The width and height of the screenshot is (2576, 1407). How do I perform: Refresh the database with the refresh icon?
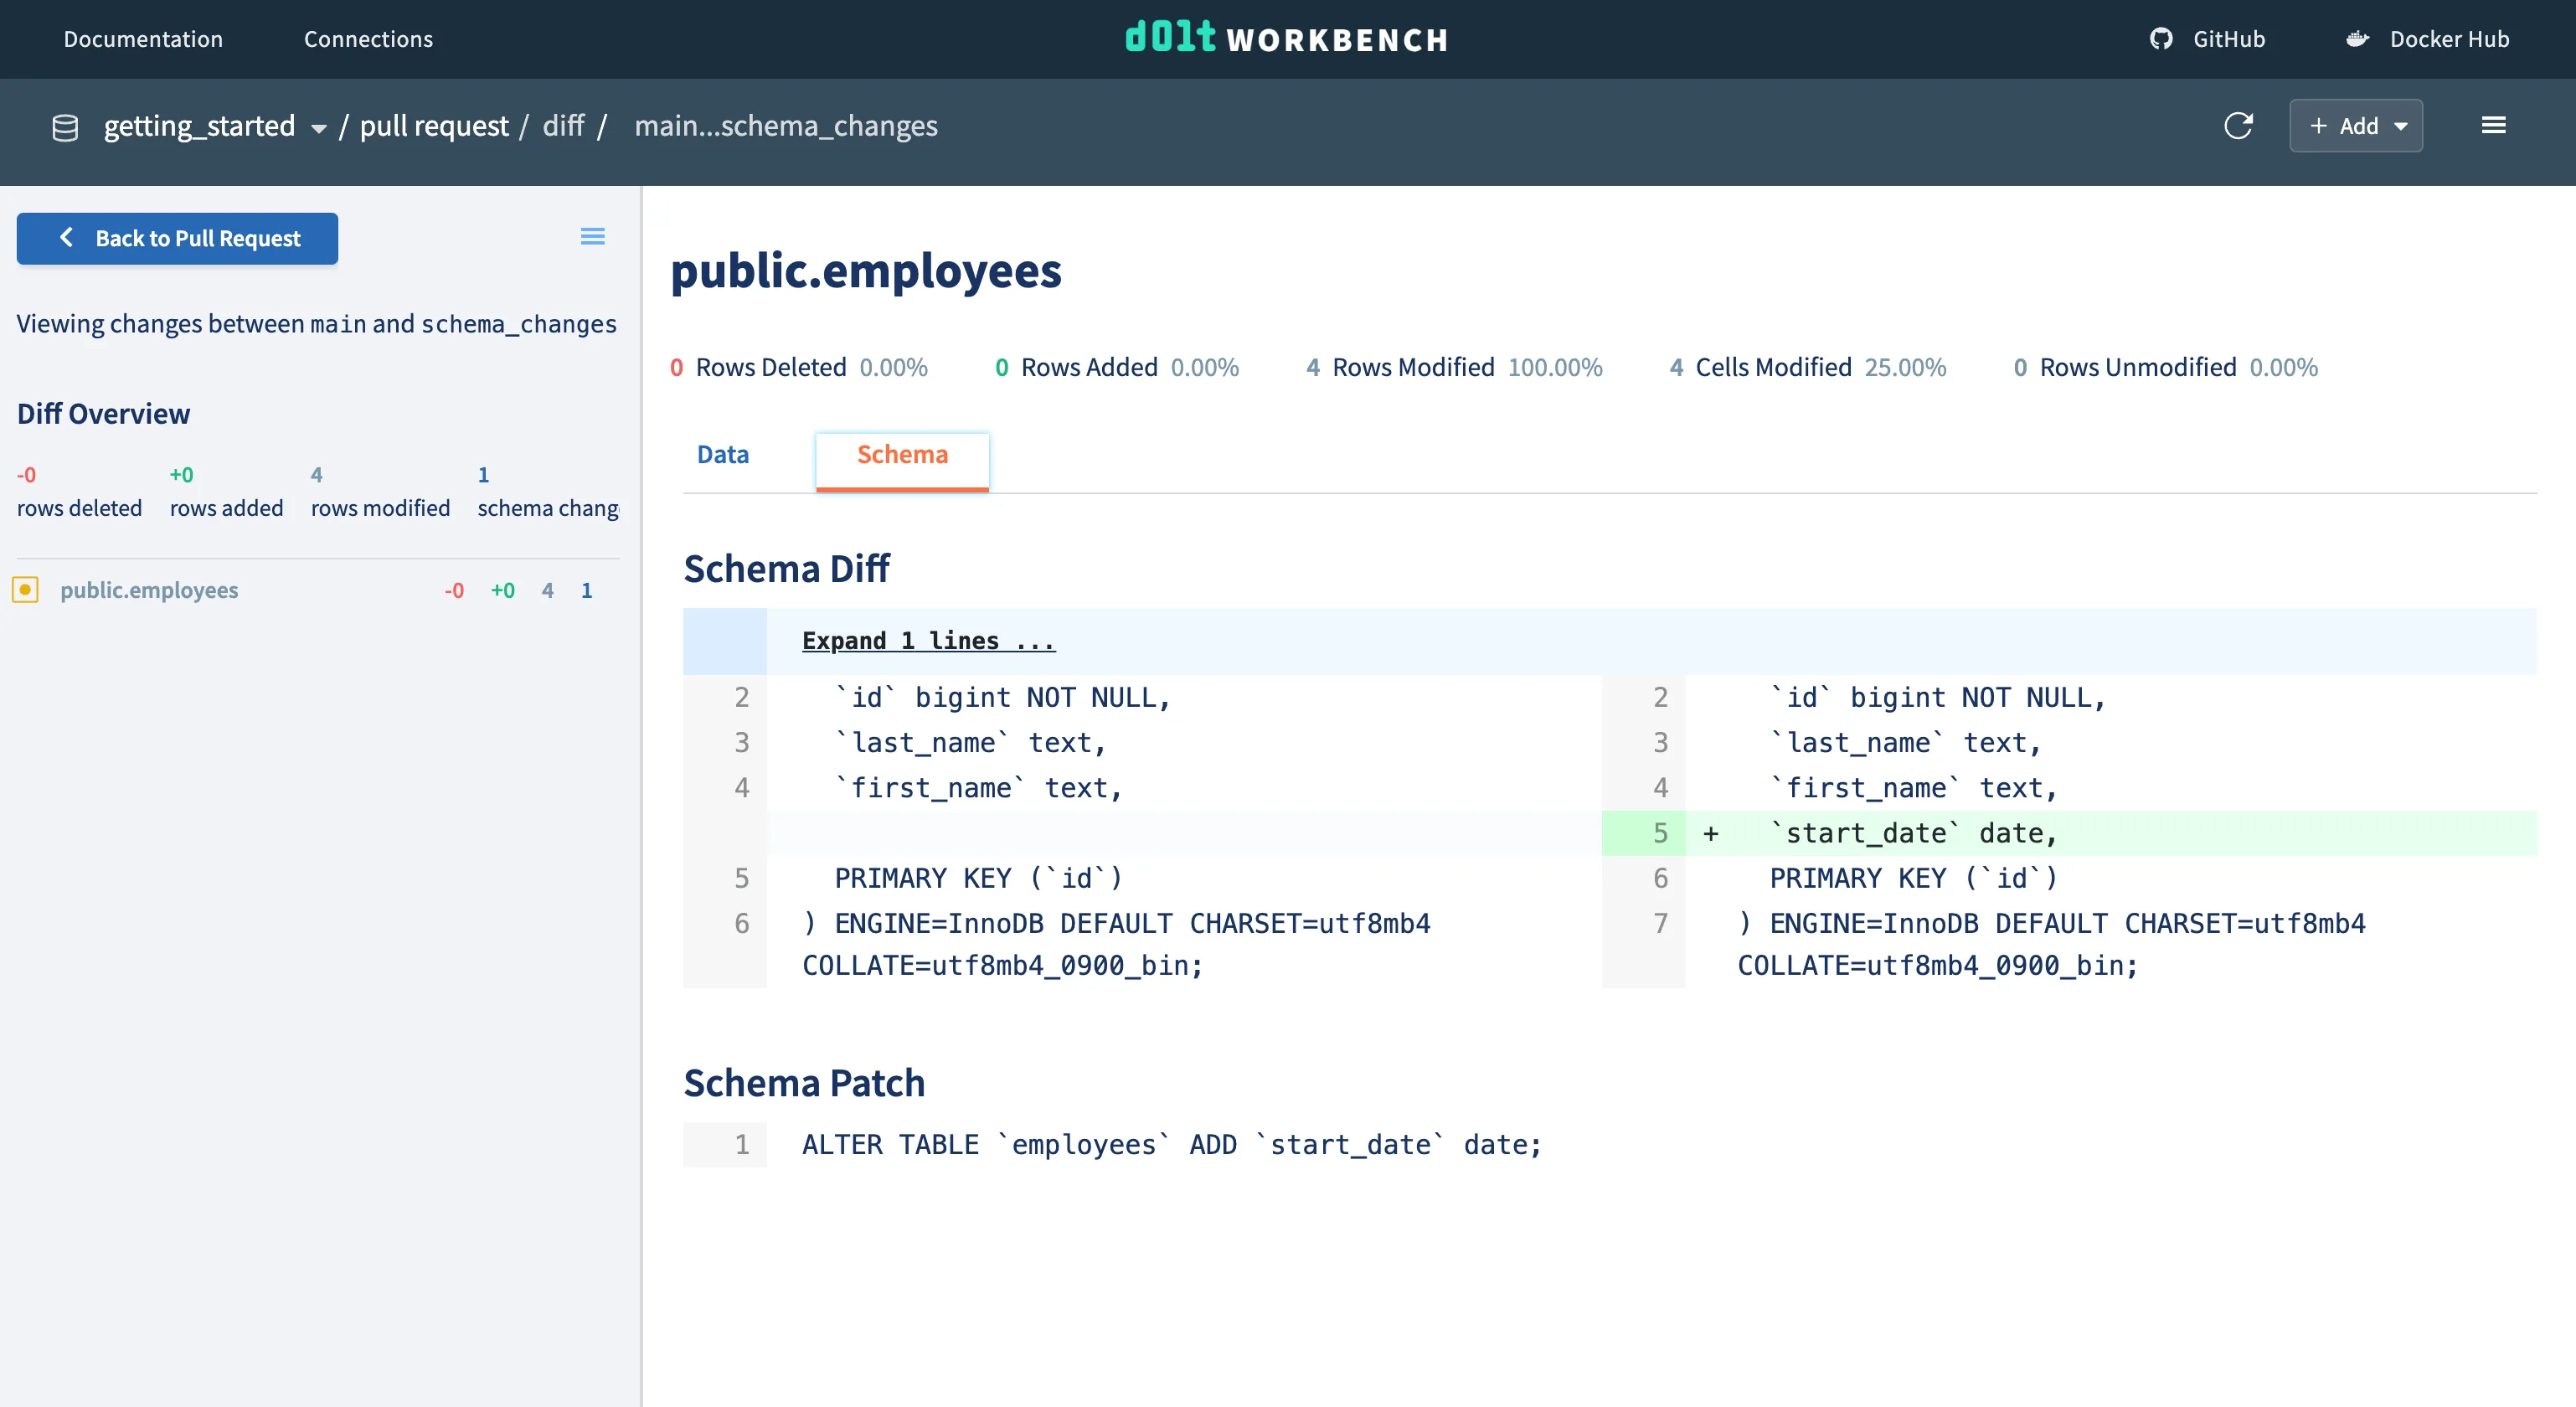click(2240, 126)
